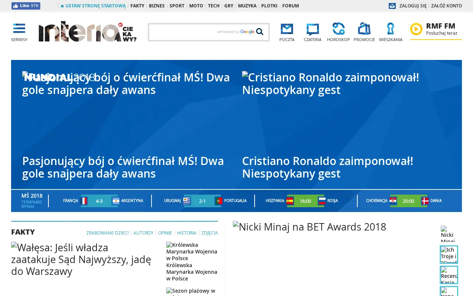
Task: Open the MŚ 2018 Terminarz link
Action: [32, 202]
